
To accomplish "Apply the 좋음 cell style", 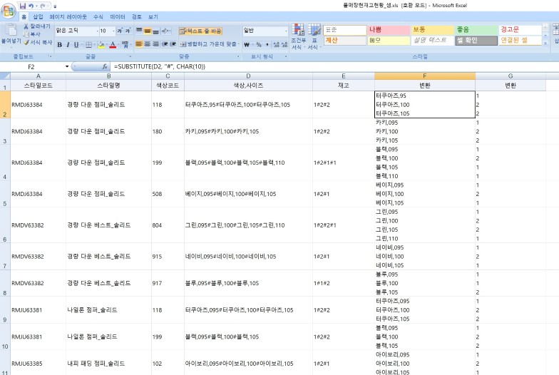I will (476, 30).
